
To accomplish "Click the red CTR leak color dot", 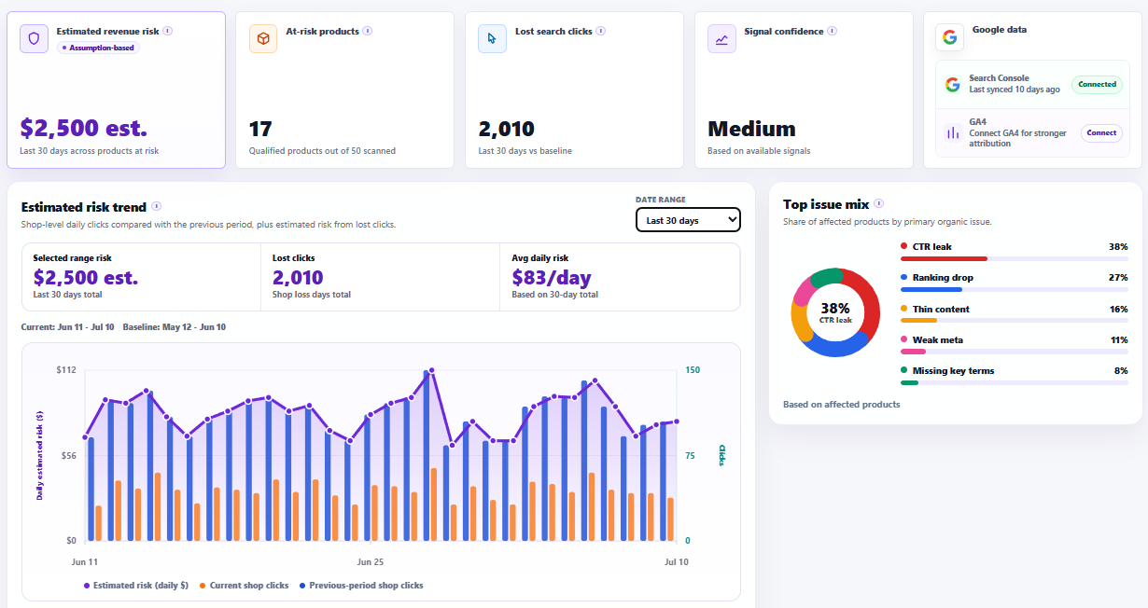I will tap(903, 246).
